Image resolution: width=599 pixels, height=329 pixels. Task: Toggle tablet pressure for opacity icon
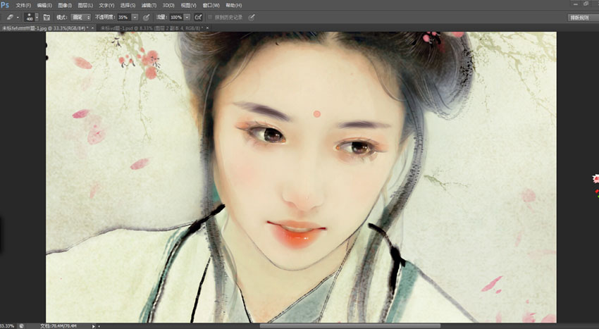coord(146,16)
